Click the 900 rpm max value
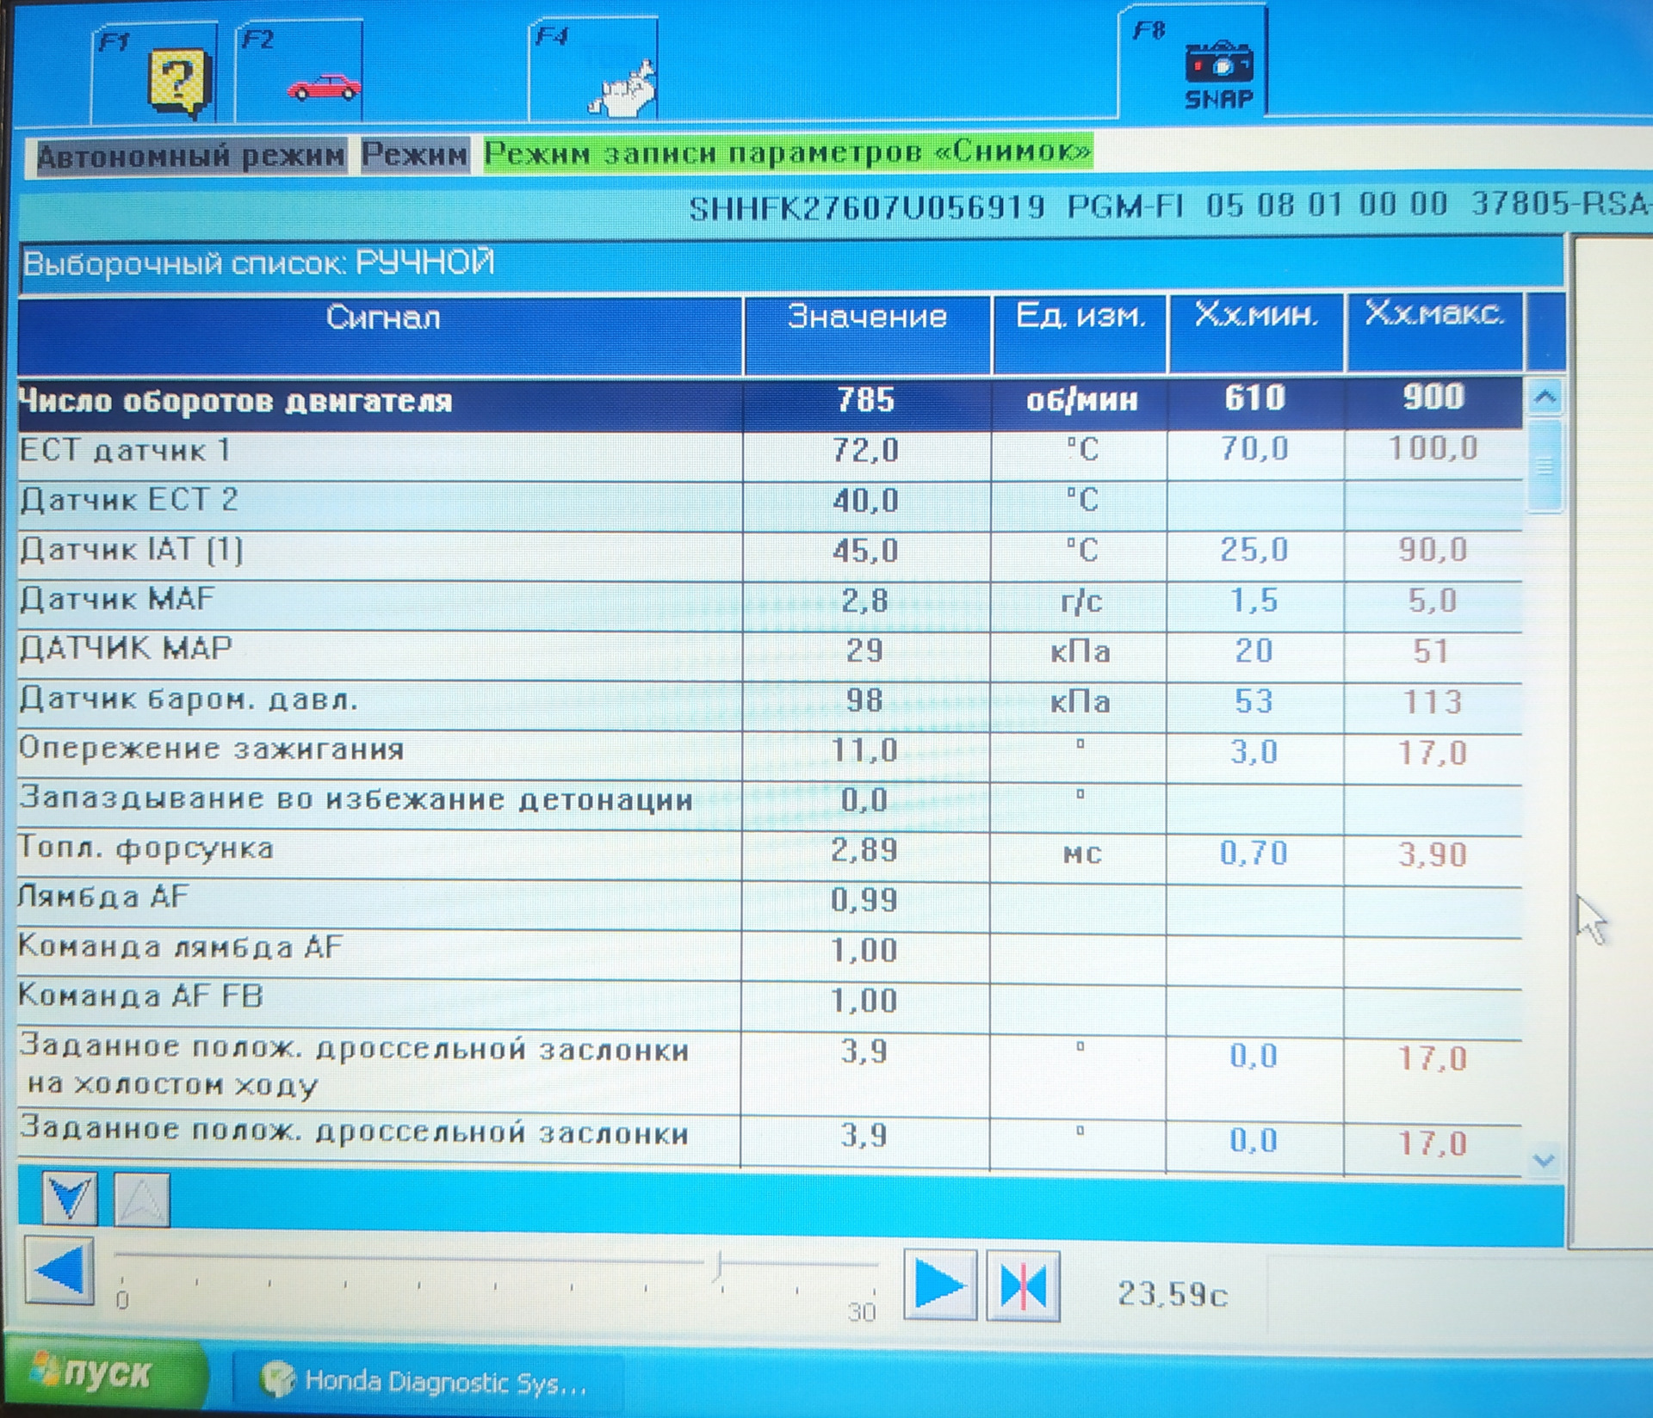The height and width of the screenshot is (1418, 1653). (x=1433, y=397)
